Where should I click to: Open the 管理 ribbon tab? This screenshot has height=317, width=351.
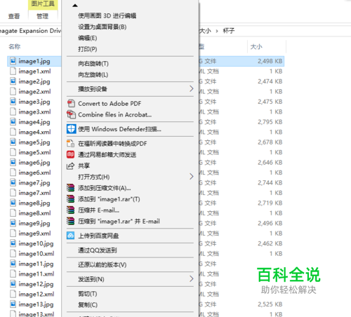pyautogui.click(x=43, y=16)
